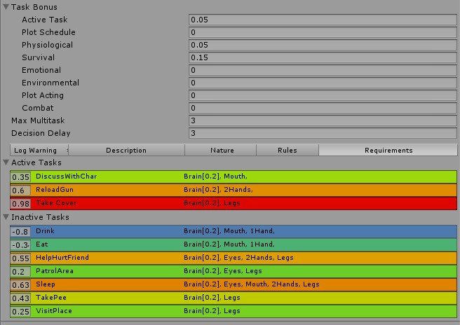Click VisitPlace requirements Brain[0.2], Legs
This screenshot has height=325, width=460.
[212, 310]
